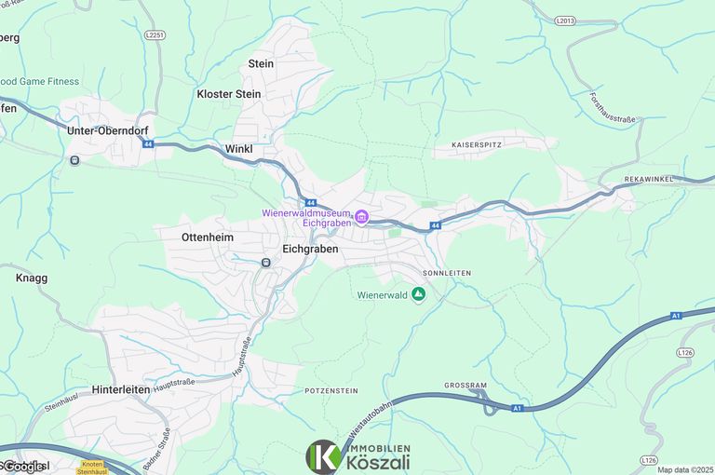
Task: Select the Kloster Stein label
Action: tap(229, 94)
